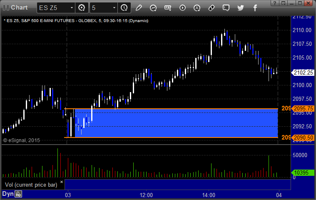Open the chart settings gear icon
The height and width of the screenshot is (200, 316).
[82, 8]
